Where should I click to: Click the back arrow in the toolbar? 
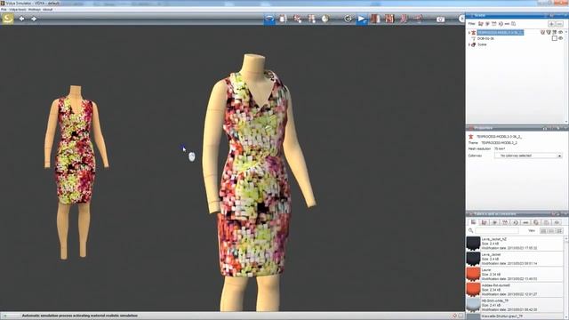[x=21, y=19]
